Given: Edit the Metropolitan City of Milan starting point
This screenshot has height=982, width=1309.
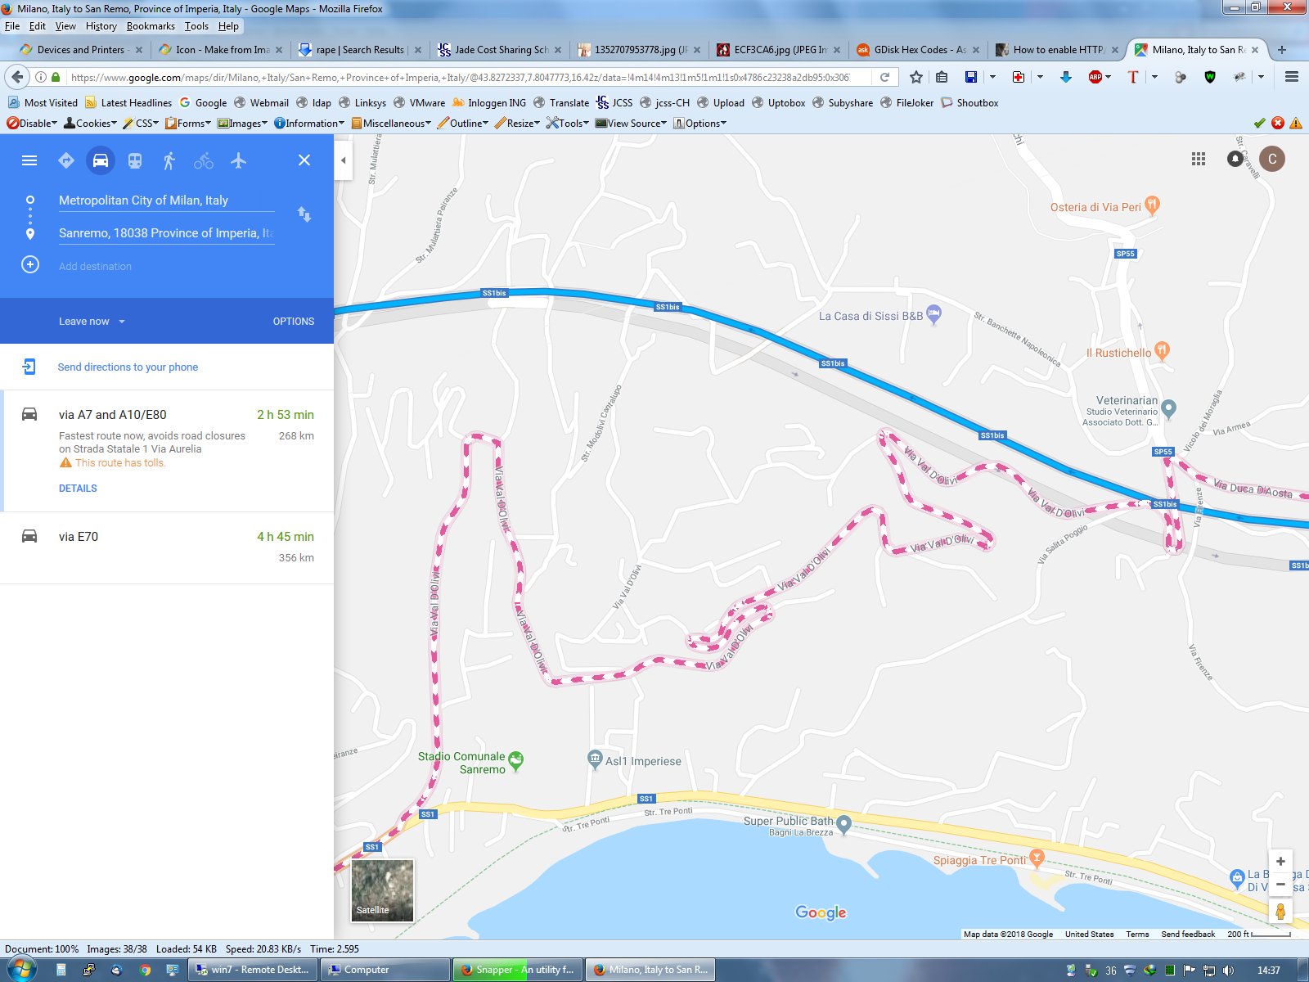Looking at the screenshot, I should (166, 200).
